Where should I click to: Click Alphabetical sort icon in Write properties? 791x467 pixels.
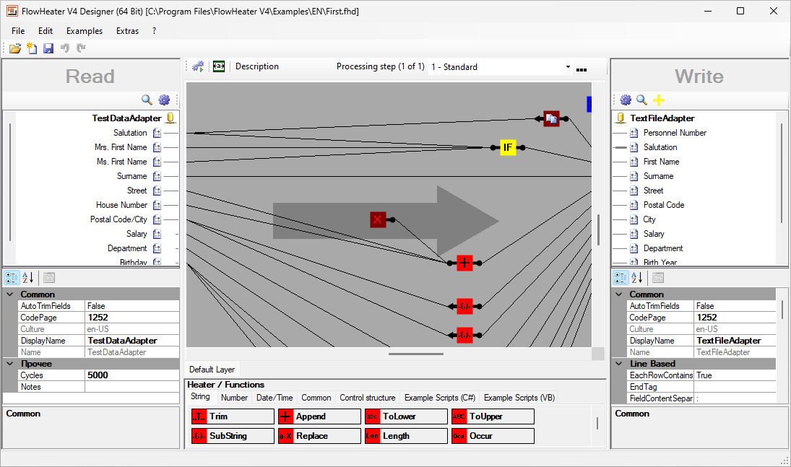click(x=636, y=277)
